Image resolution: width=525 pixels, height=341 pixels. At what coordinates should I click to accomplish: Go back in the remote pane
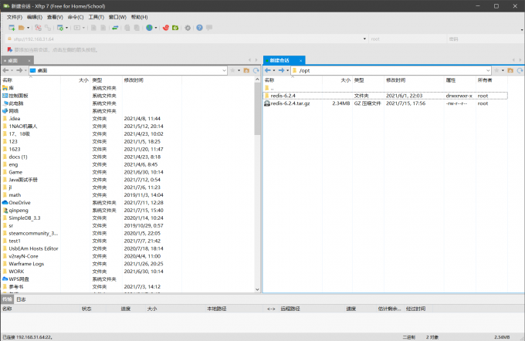coord(268,70)
